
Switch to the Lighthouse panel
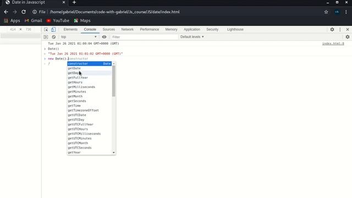235,29
